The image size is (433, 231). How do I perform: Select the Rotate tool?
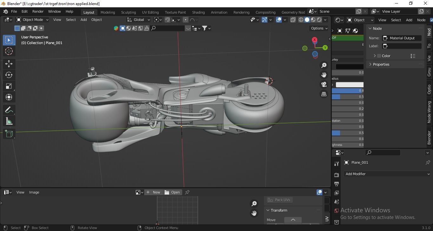pos(9,75)
